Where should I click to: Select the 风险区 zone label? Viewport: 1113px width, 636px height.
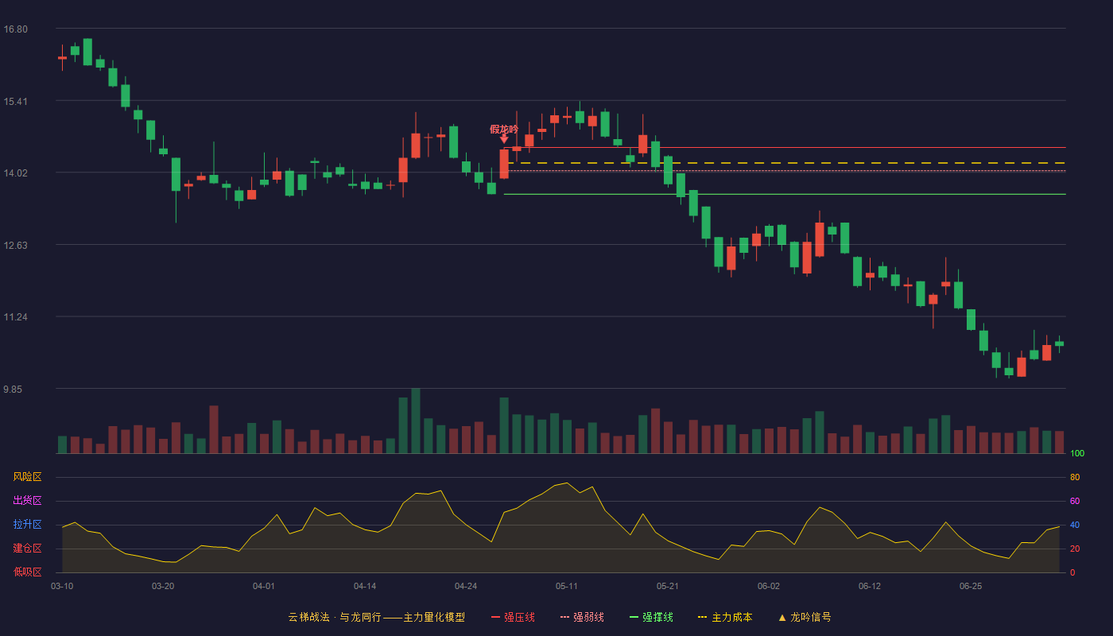point(27,477)
